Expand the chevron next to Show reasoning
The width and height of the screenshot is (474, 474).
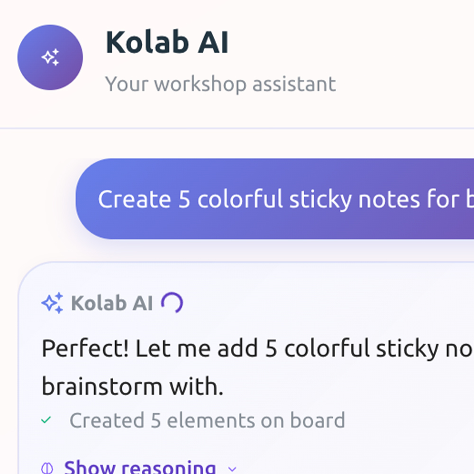(232, 469)
